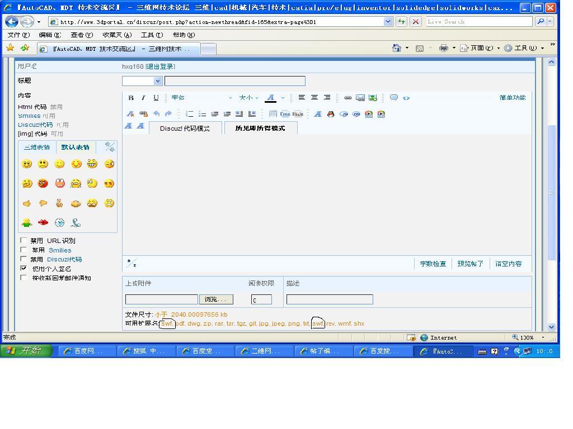Open the font size dropdown
Viewport: 573px width, 429px height.
[248, 98]
